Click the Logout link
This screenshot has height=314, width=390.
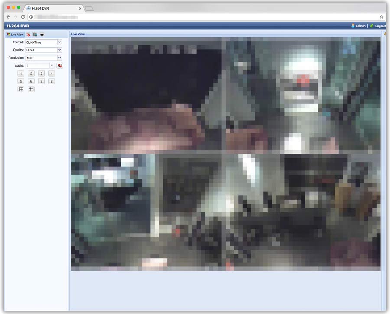click(x=380, y=26)
